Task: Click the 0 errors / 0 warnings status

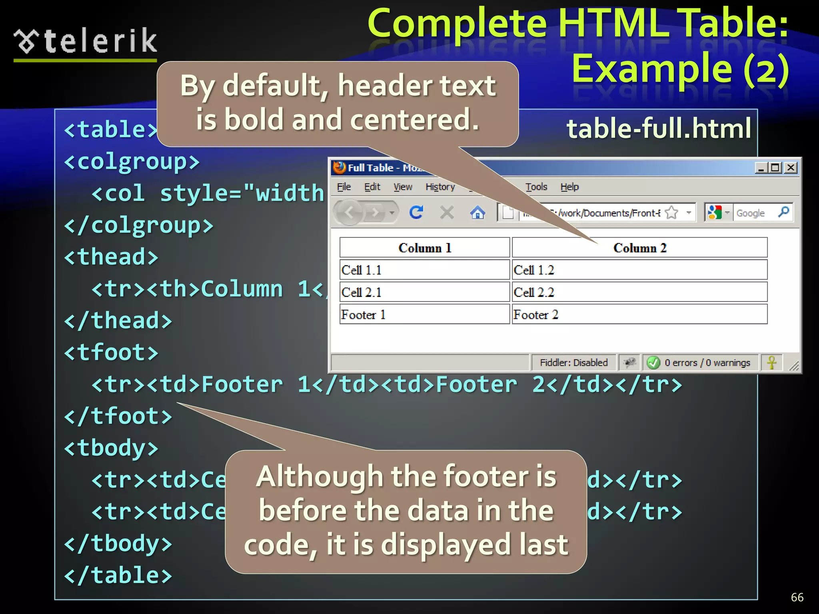Action: 707,363
